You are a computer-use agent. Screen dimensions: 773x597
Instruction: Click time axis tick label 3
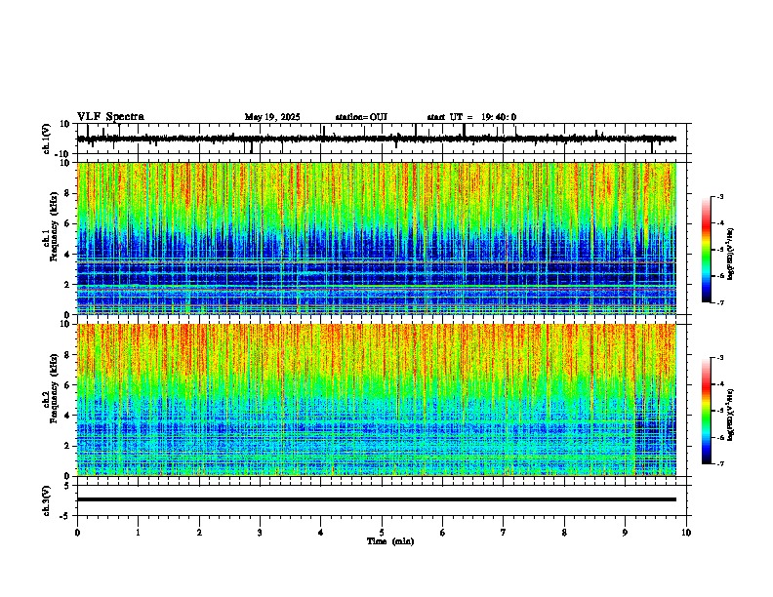[260, 533]
